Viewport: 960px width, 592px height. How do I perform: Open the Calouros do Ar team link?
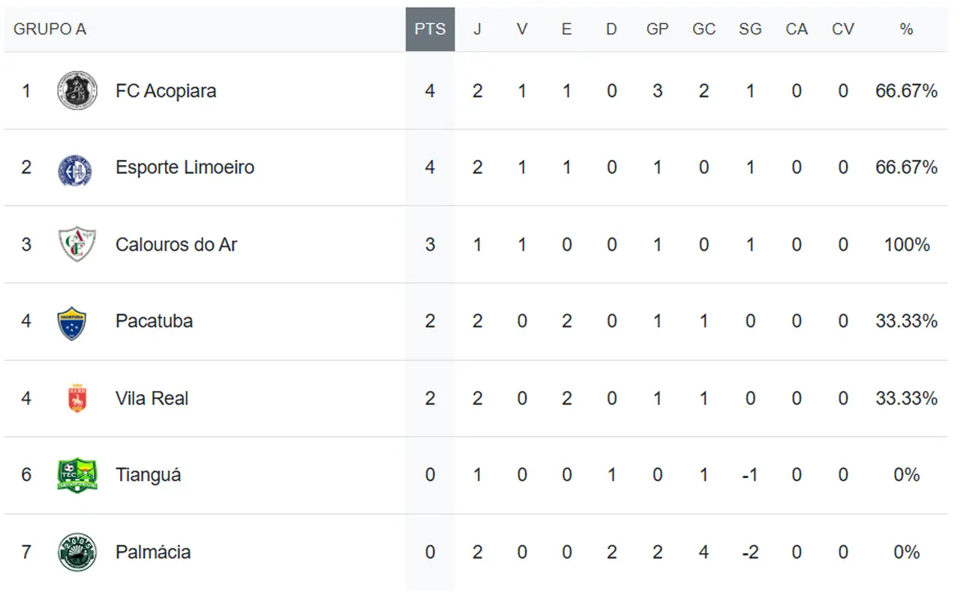click(x=176, y=244)
